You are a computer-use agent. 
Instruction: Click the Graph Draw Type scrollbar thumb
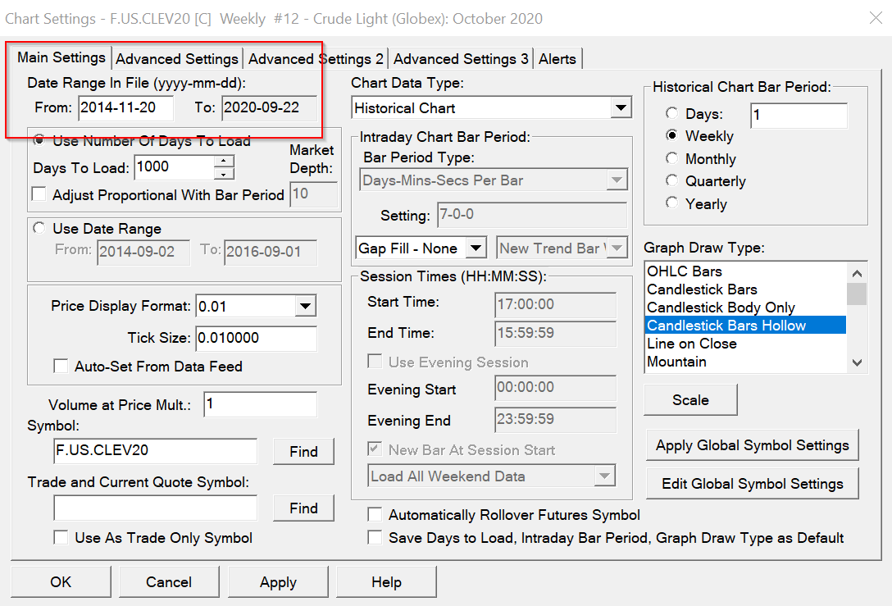857,294
